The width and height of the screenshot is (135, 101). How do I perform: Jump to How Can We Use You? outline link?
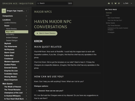click(x=115, y=20)
